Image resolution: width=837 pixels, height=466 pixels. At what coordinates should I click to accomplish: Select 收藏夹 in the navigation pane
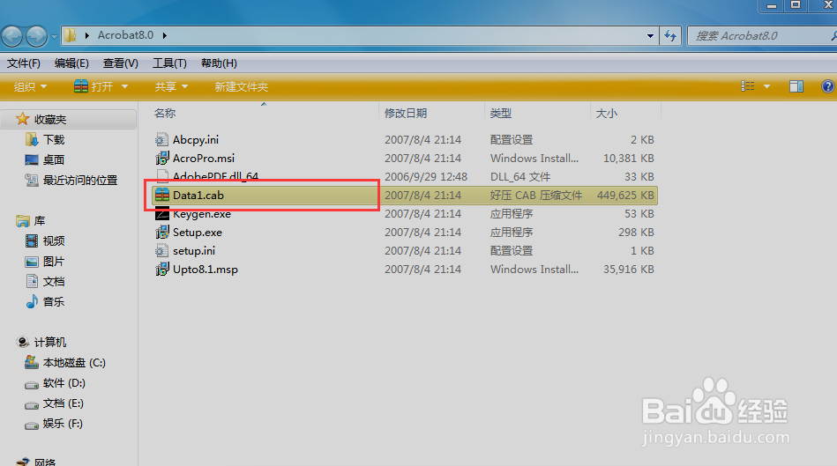coord(50,120)
